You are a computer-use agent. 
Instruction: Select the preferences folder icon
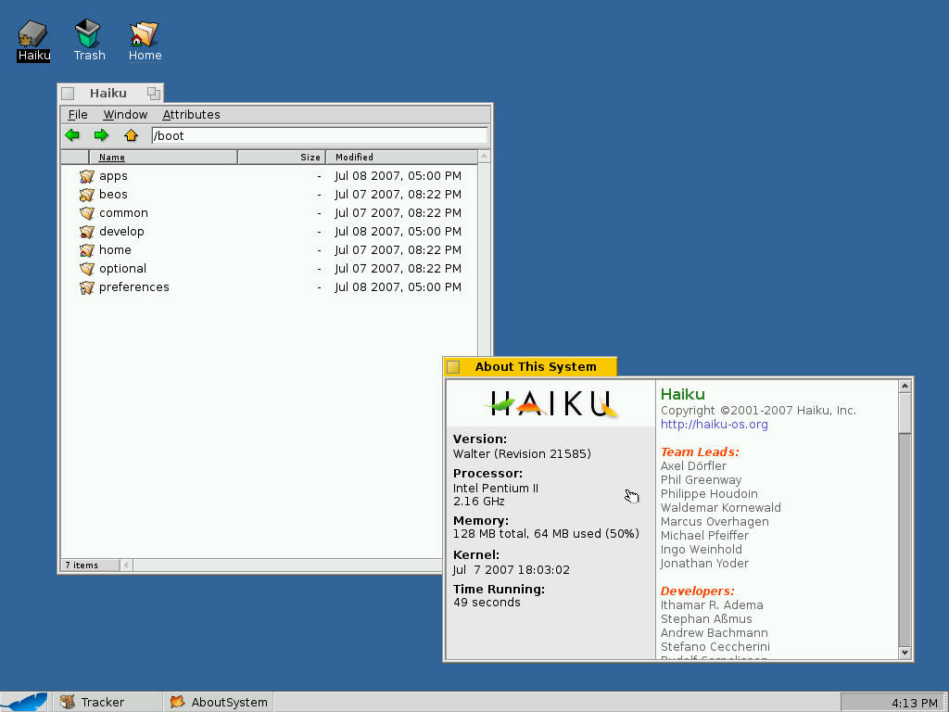[87, 287]
